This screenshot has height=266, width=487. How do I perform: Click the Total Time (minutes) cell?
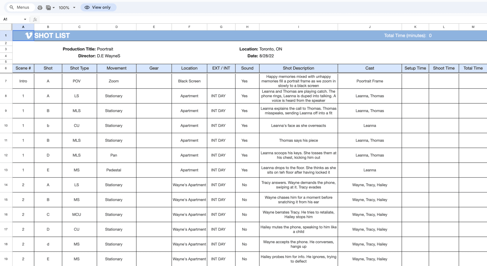(408, 36)
